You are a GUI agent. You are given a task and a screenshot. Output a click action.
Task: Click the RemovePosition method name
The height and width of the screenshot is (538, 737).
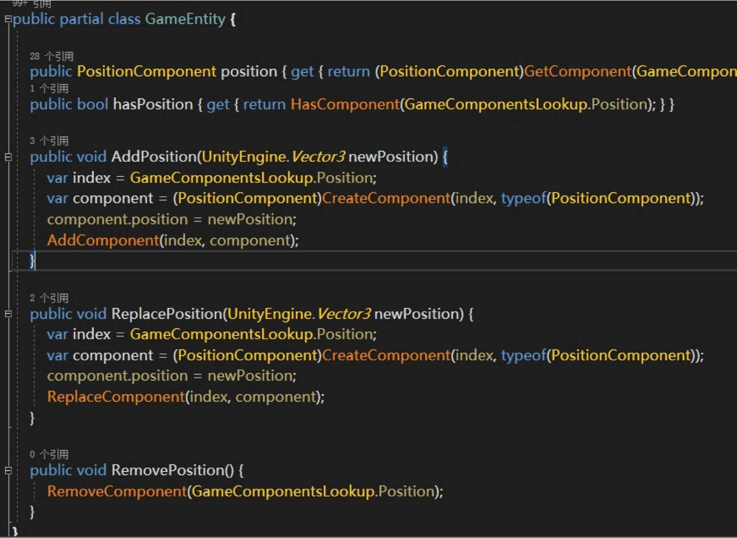pyautogui.click(x=168, y=470)
